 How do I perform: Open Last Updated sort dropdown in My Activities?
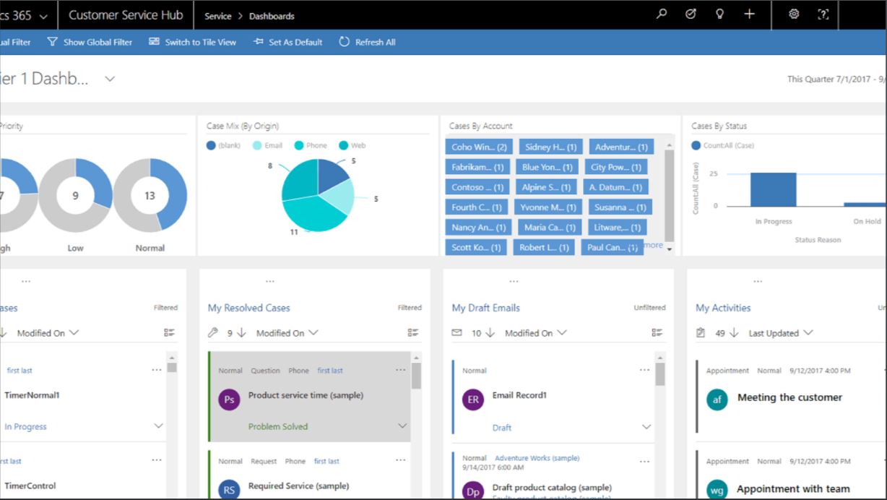781,333
